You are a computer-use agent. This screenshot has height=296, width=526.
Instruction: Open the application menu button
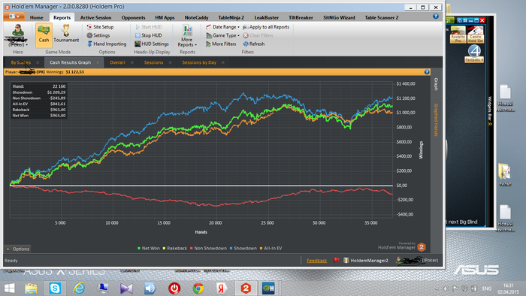pyautogui.click(x=14, y=16)
